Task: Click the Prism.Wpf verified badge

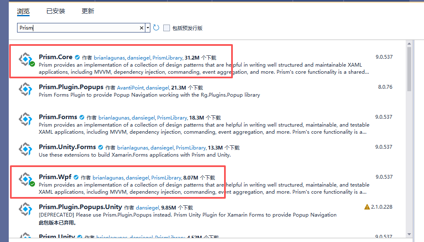Action: point(76,177)
